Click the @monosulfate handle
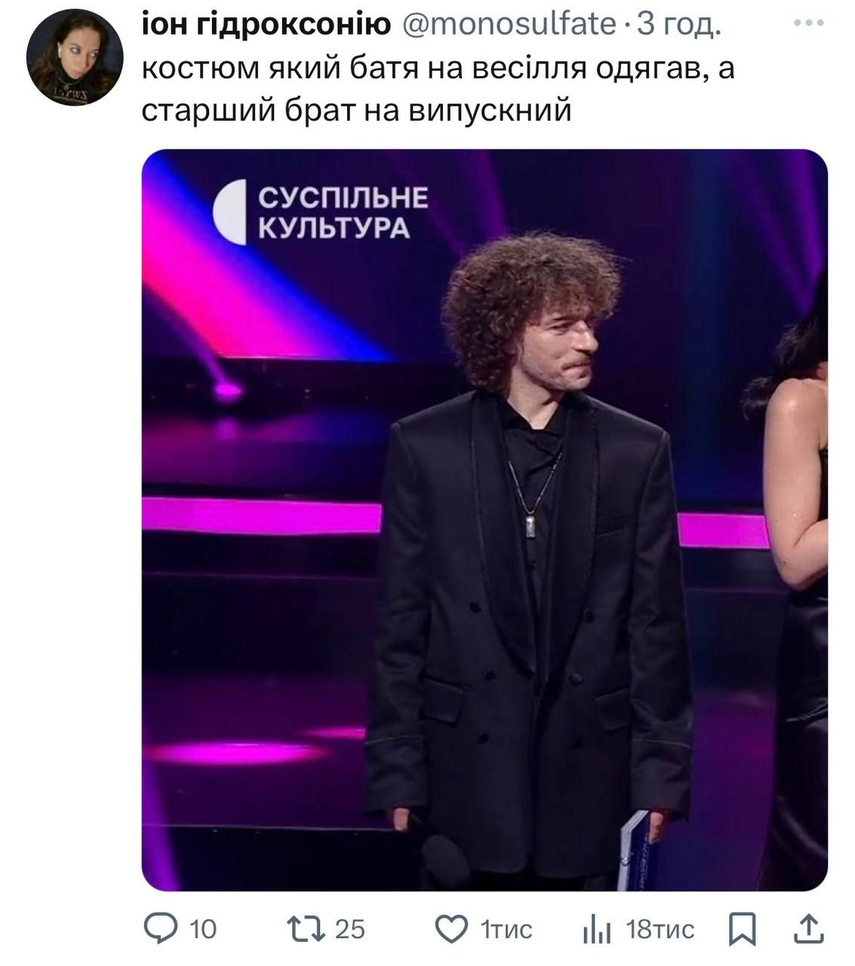The image size is (855, 966). 510,25
